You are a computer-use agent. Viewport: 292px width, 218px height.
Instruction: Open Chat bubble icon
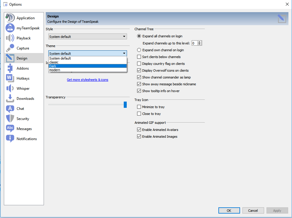(10, 108)
